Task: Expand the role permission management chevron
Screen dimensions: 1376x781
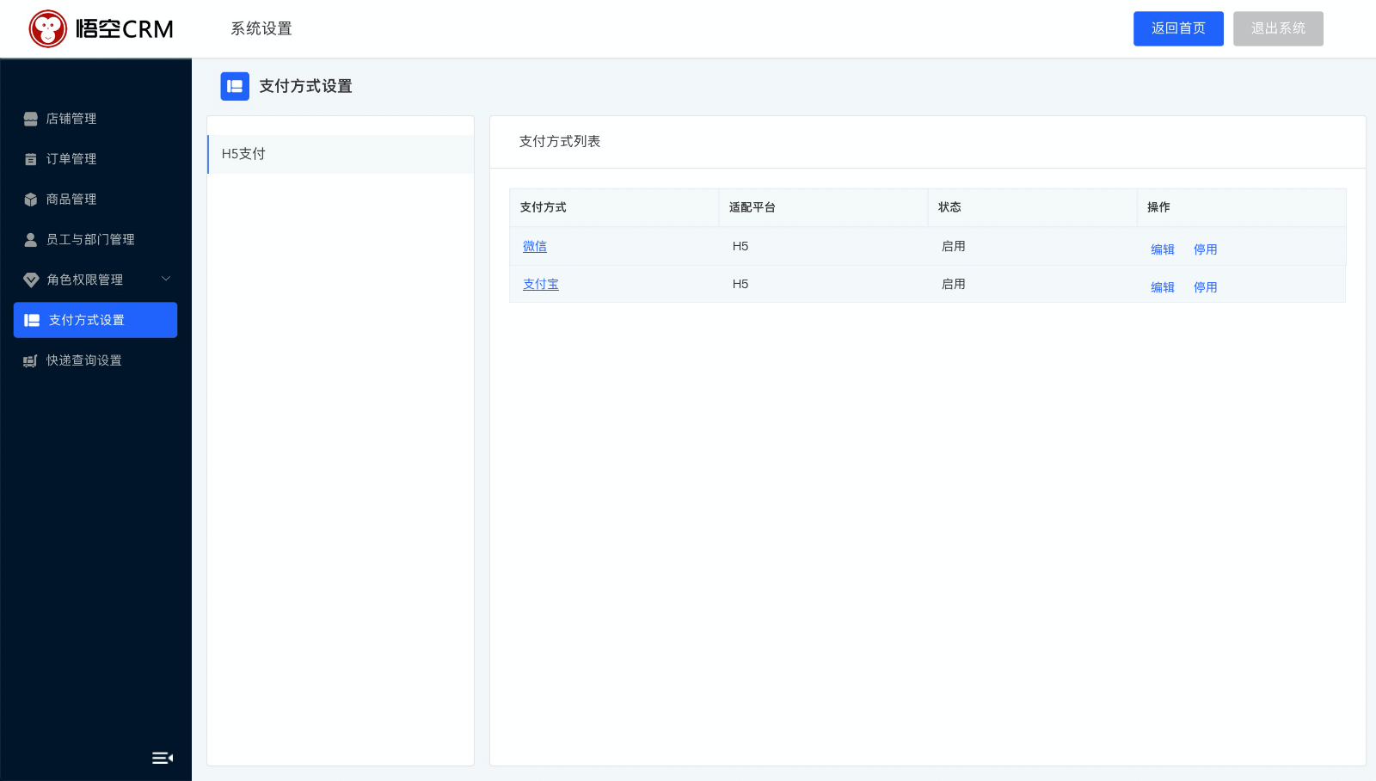Action: 166,279
